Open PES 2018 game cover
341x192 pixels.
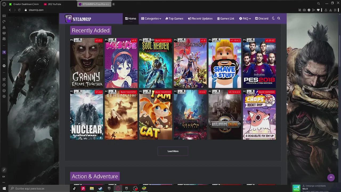(x=259, y=63)
